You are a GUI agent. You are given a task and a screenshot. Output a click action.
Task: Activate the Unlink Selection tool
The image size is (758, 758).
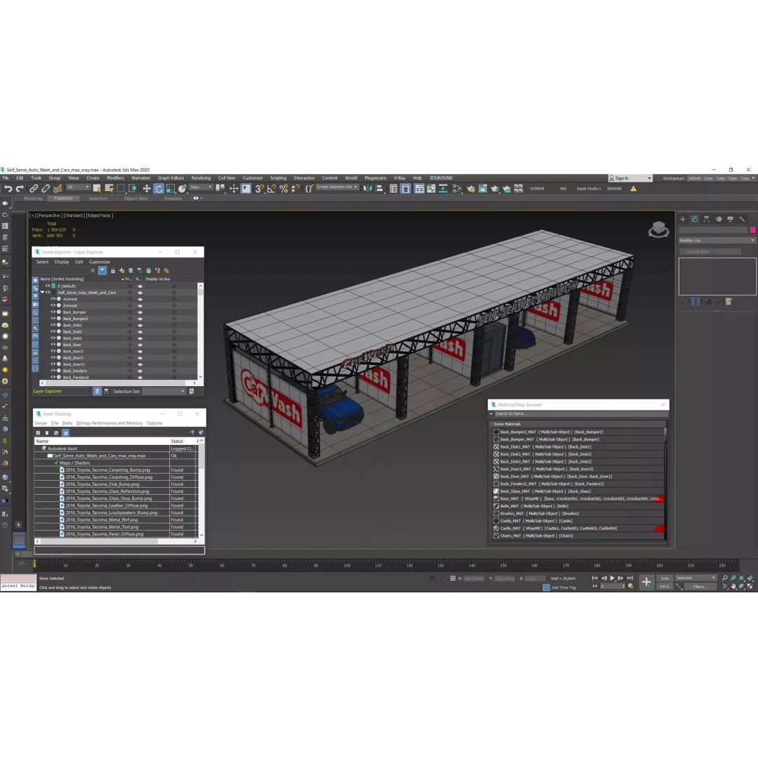pyautogui.click(x=46, y=189)
